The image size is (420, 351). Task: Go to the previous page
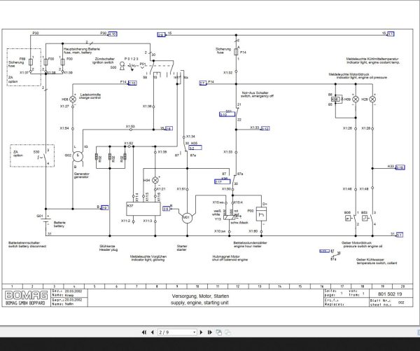click(x=153, y=332)
